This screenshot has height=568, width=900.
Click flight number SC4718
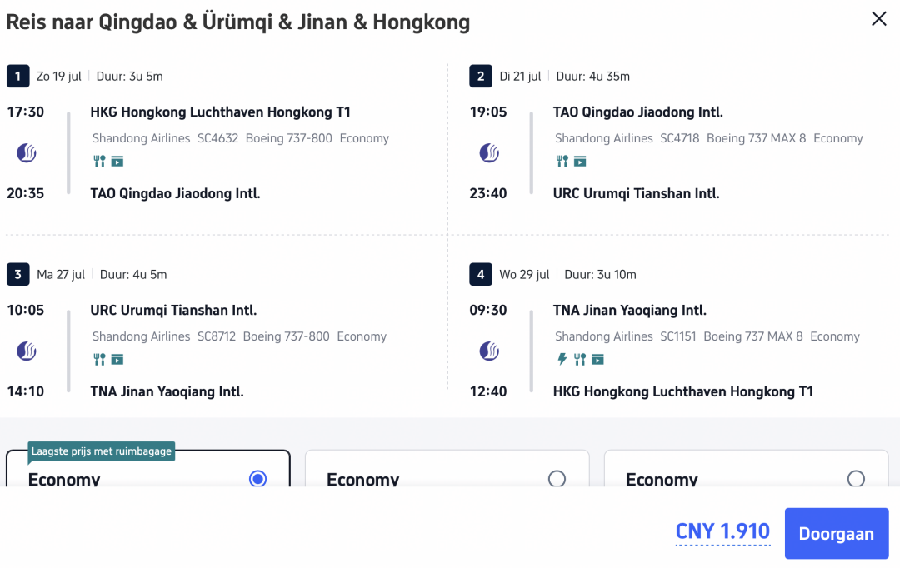coord(680,138)
